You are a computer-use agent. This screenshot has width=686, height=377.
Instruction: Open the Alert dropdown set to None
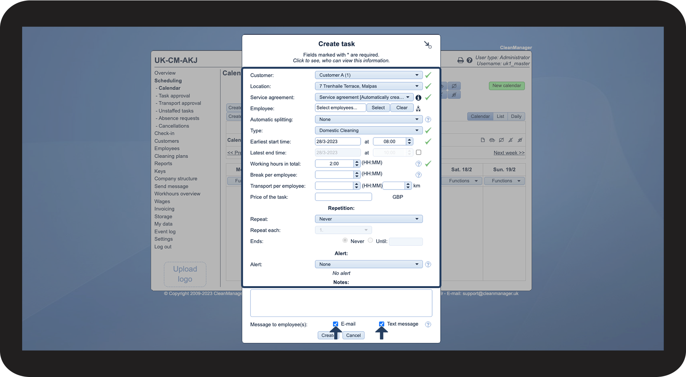[x=368, y=264]
